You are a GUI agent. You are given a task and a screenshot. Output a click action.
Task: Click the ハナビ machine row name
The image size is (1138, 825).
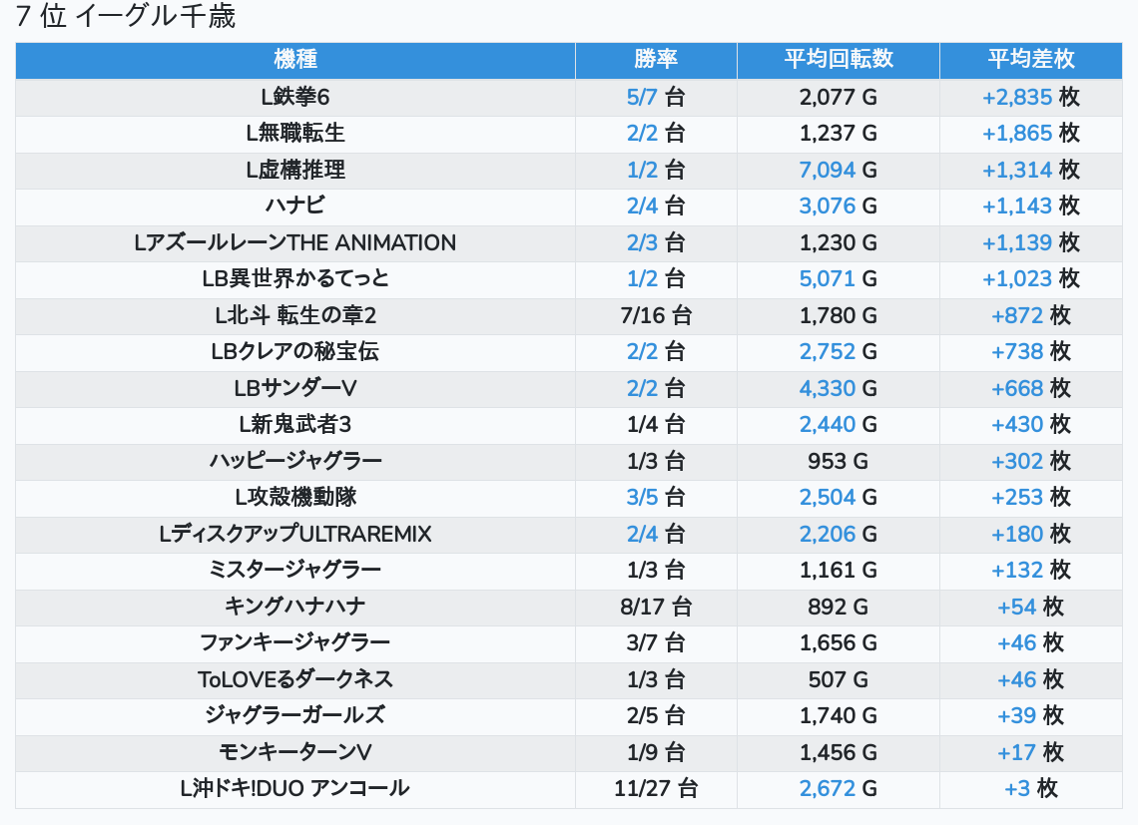(x=295, y=206)
